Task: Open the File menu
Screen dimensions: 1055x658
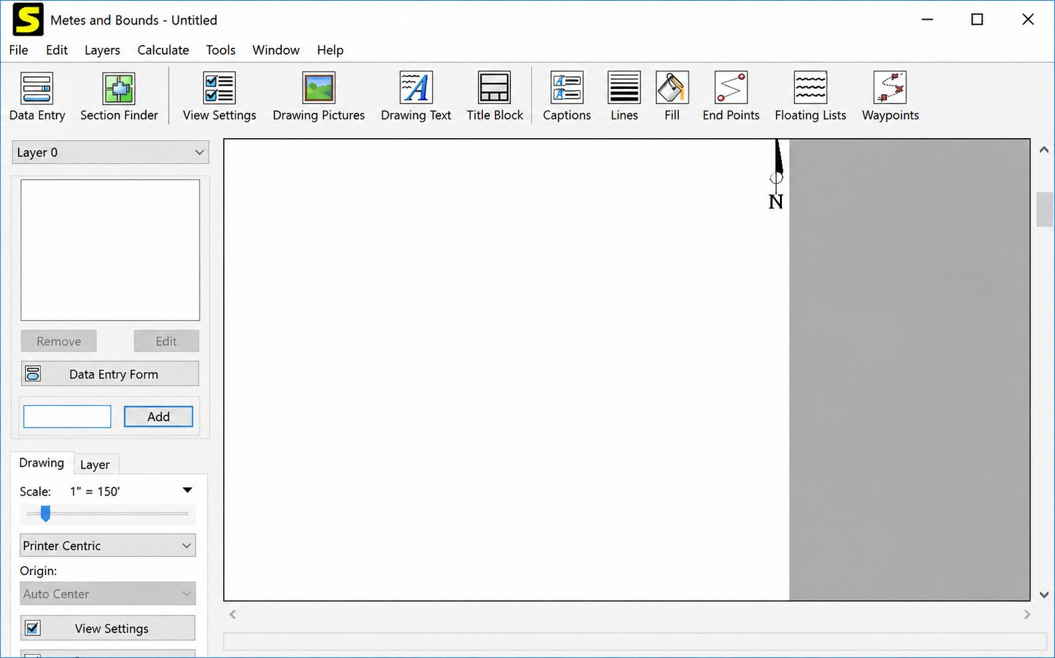Action: click(19, 50)
